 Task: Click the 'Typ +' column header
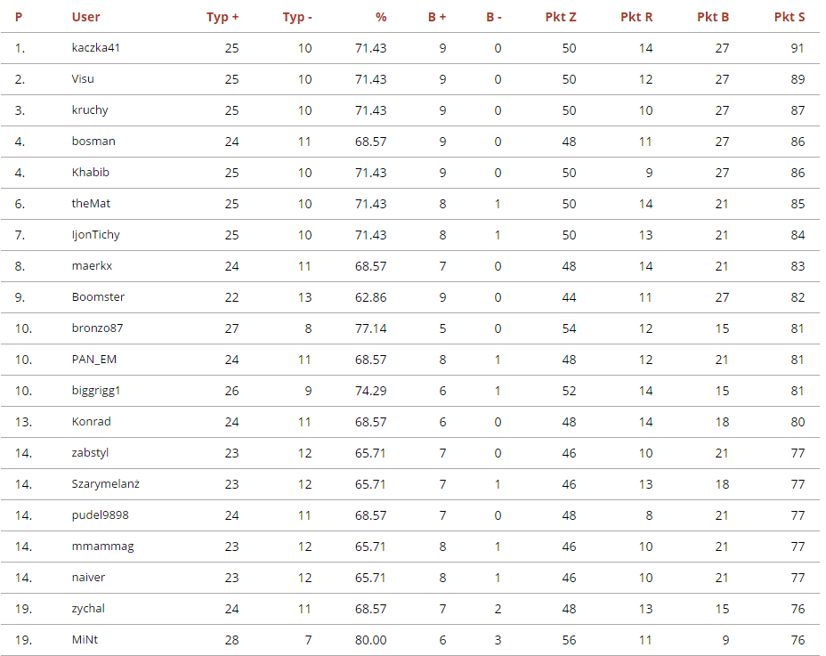point(222,17)
